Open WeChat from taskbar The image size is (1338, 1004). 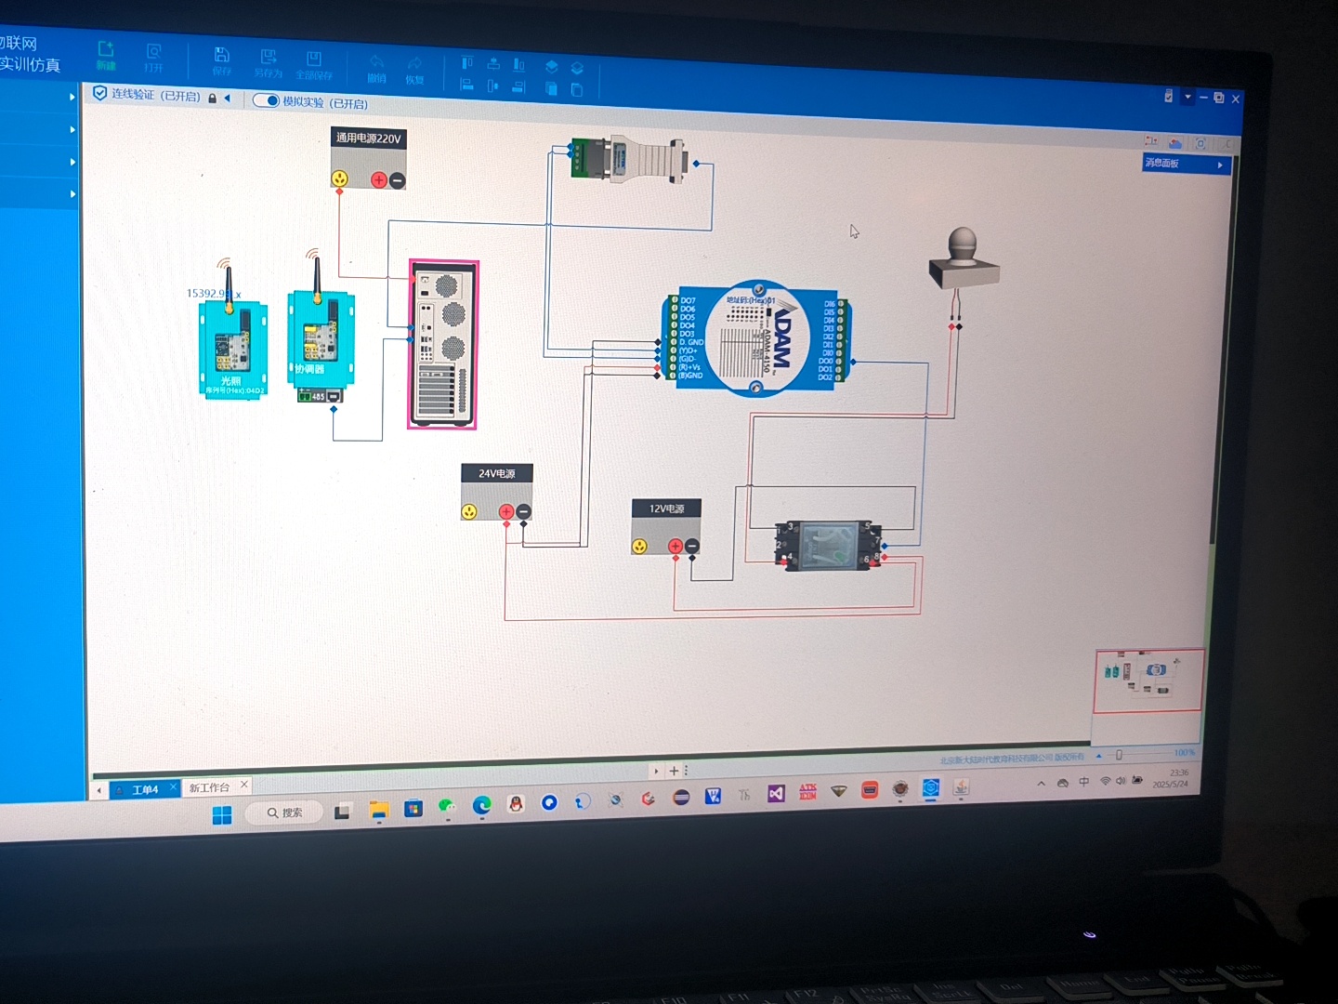coord(447,808)
